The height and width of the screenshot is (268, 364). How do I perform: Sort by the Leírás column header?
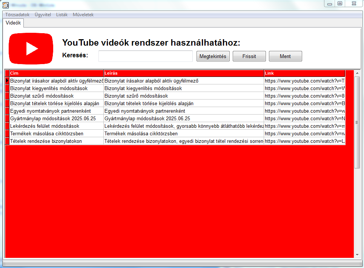click(x=184, y=73)
